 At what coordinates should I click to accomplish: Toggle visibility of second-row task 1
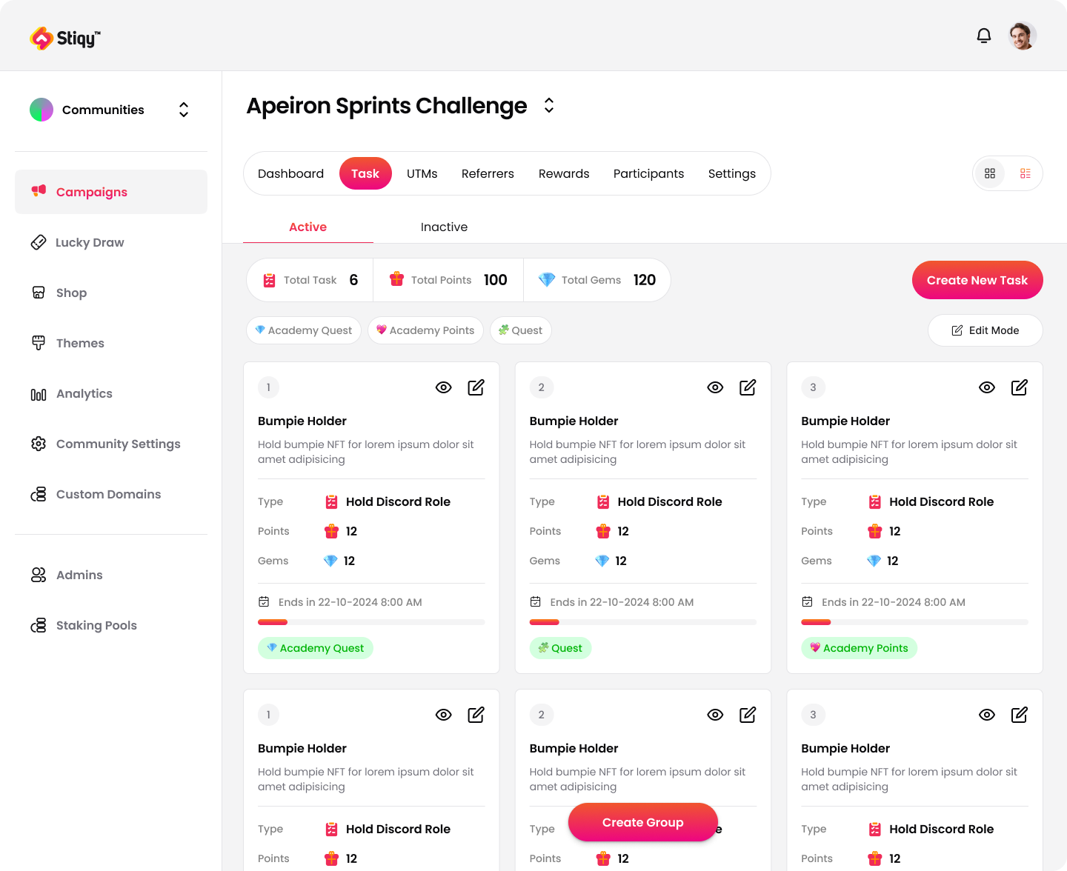pos(444,715)
